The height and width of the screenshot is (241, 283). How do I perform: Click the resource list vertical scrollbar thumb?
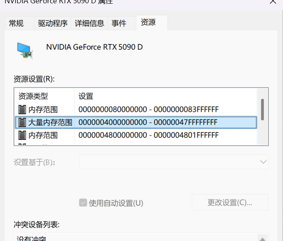tap(262, 110)
